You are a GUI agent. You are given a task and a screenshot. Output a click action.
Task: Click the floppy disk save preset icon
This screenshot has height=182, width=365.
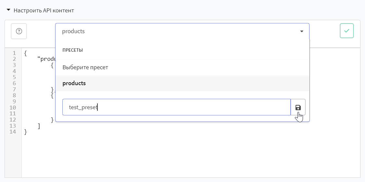click(298, 107)
